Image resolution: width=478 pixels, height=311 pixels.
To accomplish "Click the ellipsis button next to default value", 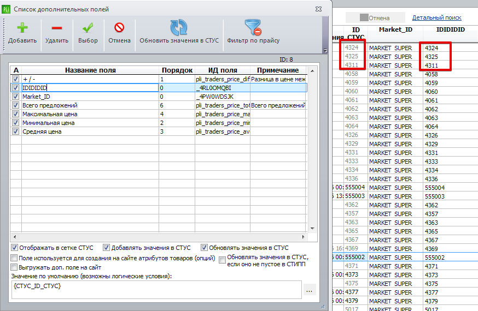I will [x=310, y=291].
